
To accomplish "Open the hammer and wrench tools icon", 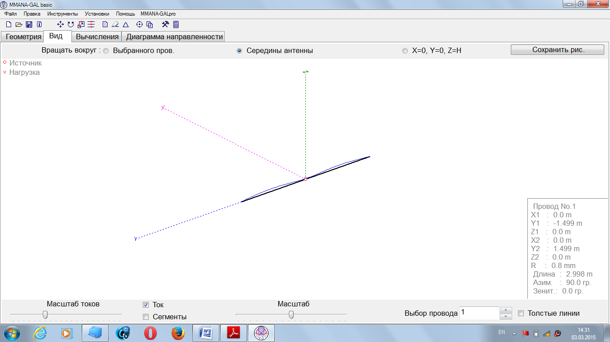I will click(x=165, y=24).
